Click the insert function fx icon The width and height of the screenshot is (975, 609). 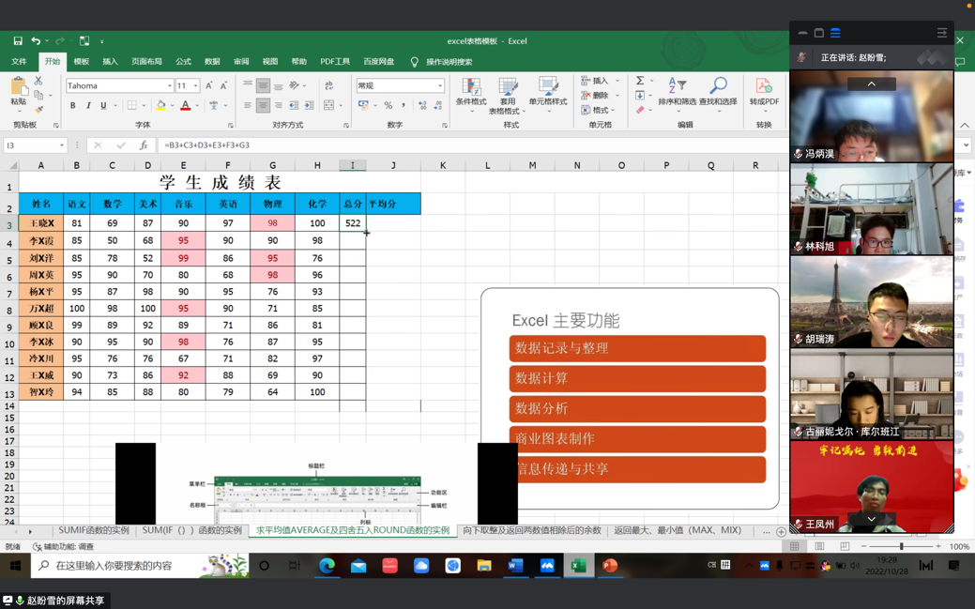pos(143,145)
